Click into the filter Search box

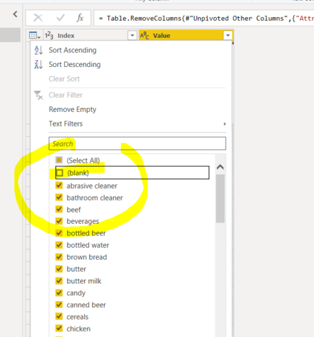click(137, 144)
